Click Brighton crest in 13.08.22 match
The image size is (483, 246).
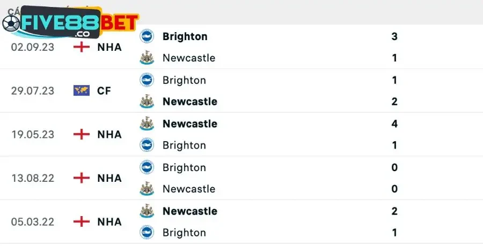tap(147, 167)
